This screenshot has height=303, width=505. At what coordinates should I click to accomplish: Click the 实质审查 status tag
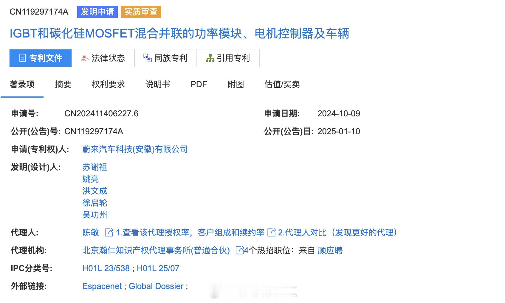[141, 12]
